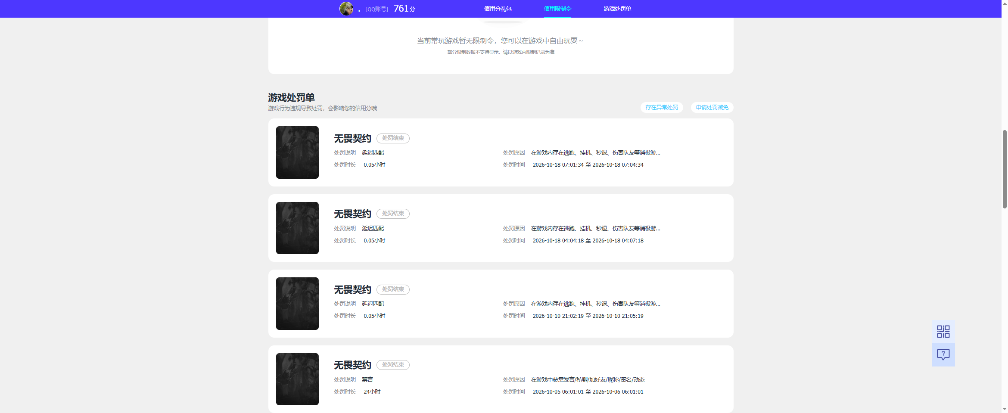
Task: Click 处罚结束 badge on 07:01:34 penalty card
Action: [393, 138]
